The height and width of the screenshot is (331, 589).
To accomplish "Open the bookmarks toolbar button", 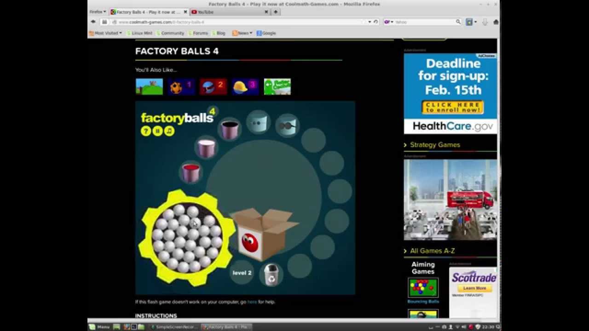I will (469, 22).
